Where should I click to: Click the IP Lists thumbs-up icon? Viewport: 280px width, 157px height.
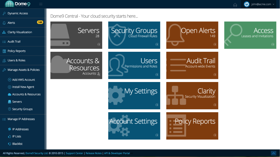click(x=10, y=137)
